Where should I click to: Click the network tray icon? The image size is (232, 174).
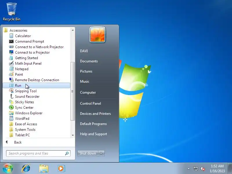coord(195,168)
